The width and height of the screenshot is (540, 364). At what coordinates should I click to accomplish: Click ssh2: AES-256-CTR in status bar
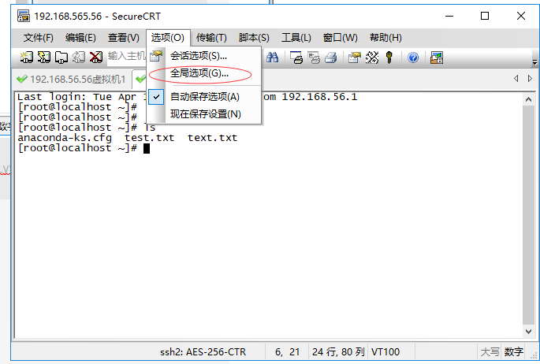coord(203,351)
